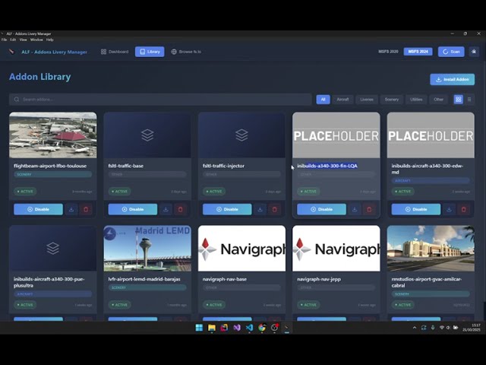Open the Toulouse airport thumbnail
The image size is (486, 365).
[53, 135]
